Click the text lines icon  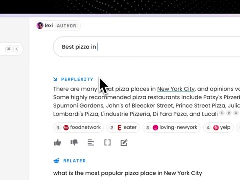coord(91,143)
